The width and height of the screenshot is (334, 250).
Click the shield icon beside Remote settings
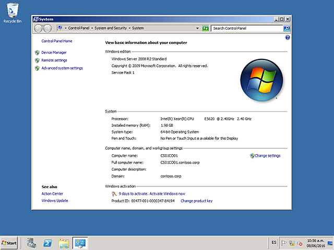(x=37, y=60)
